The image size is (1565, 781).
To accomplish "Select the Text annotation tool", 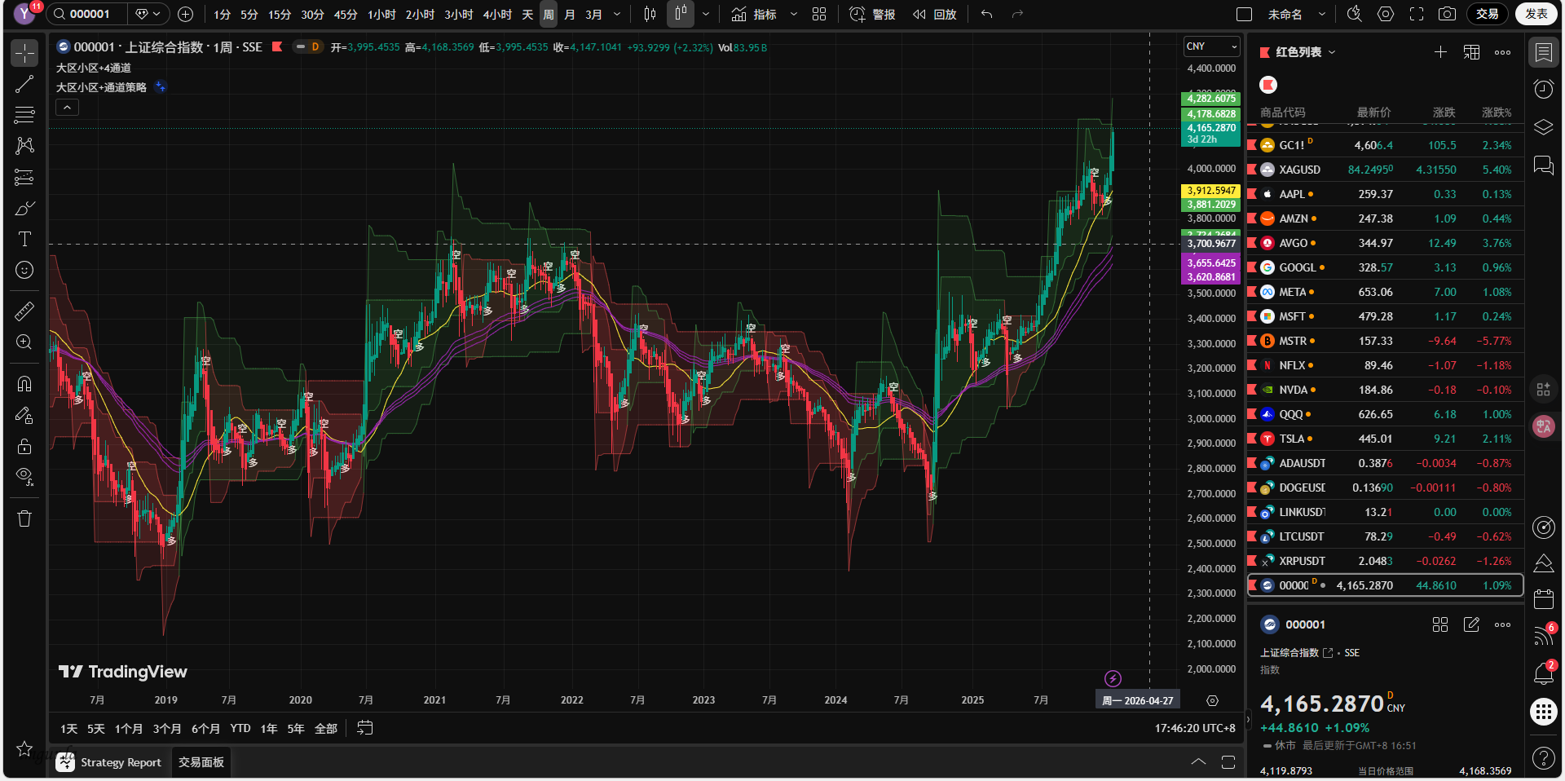I will click(24, 239).
